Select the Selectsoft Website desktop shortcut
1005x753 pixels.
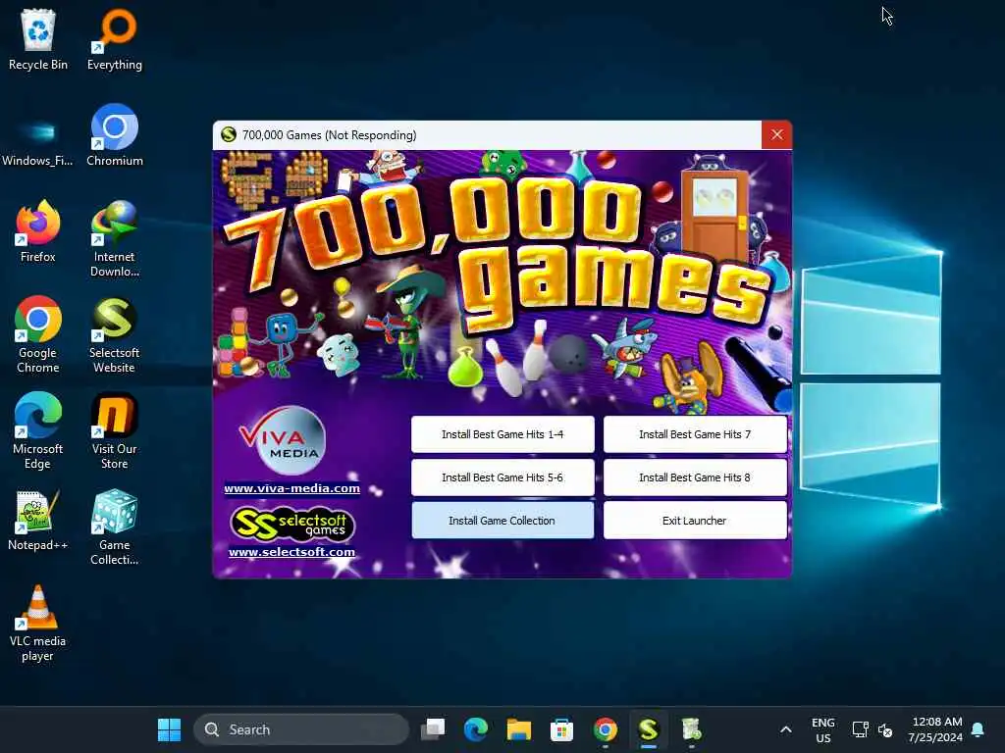pos(115,334)
